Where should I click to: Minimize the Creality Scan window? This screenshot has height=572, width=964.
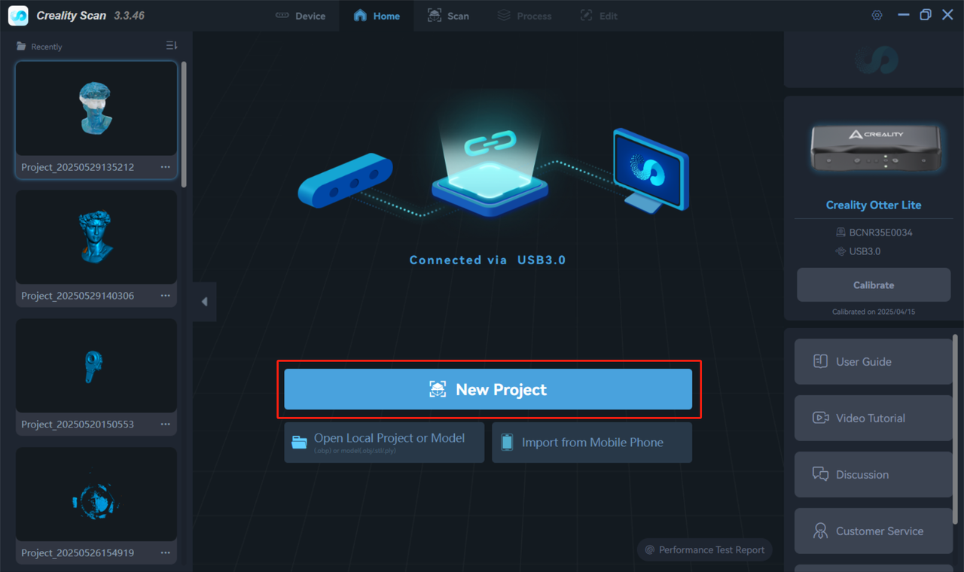(x=904, y=15)
